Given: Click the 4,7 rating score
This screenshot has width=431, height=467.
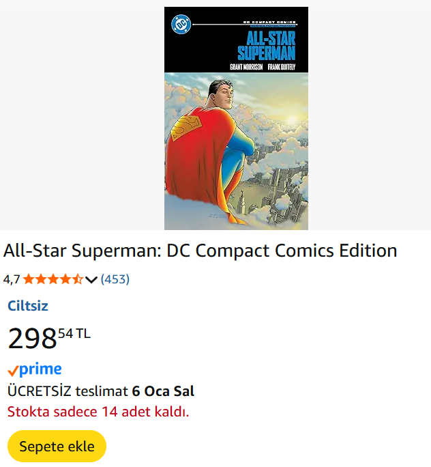Looking at the screenshot, I should 12,279.
